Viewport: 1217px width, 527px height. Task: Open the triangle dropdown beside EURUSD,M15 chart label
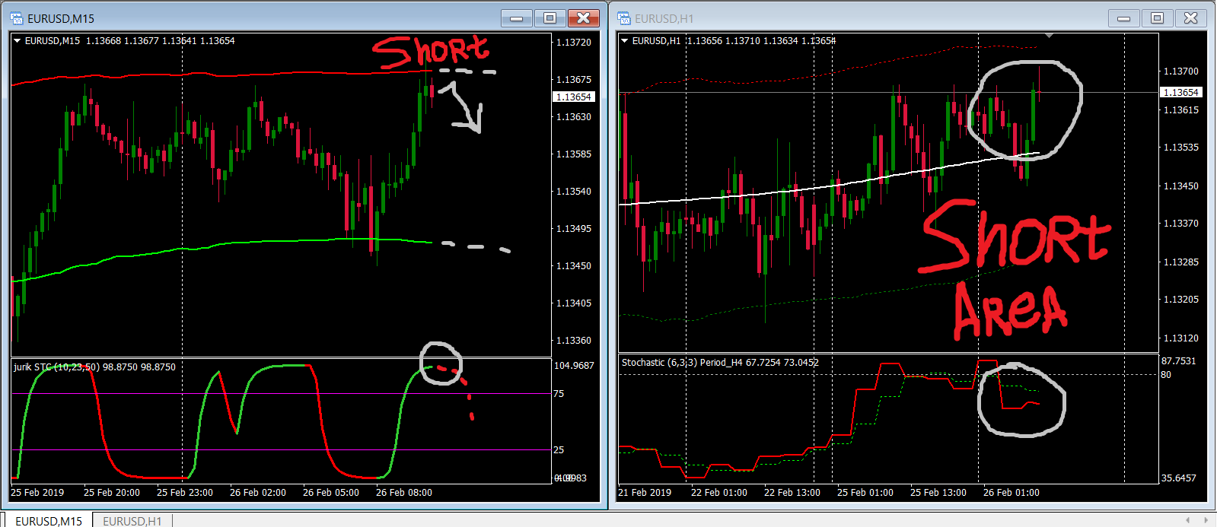(17, 41)
